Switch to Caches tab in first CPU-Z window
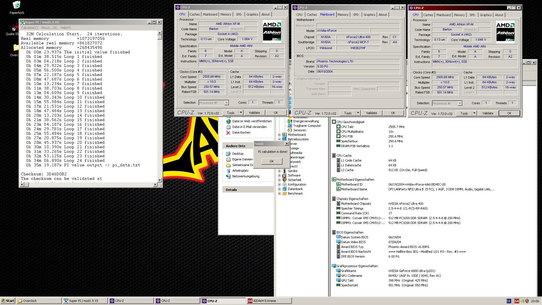 click(194, 14)
